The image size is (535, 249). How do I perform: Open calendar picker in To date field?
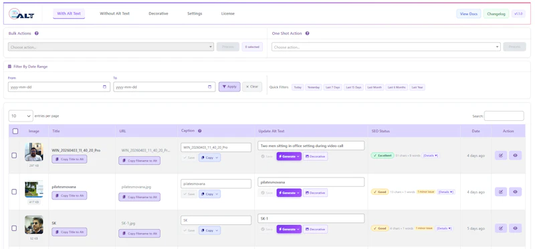pos(209,87)
